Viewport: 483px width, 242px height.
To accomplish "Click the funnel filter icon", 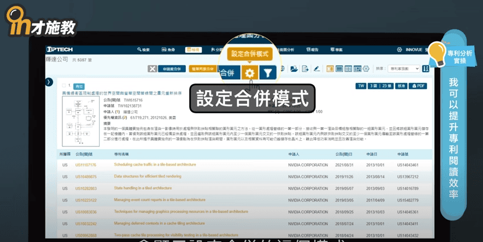I will tap(267, 73).
